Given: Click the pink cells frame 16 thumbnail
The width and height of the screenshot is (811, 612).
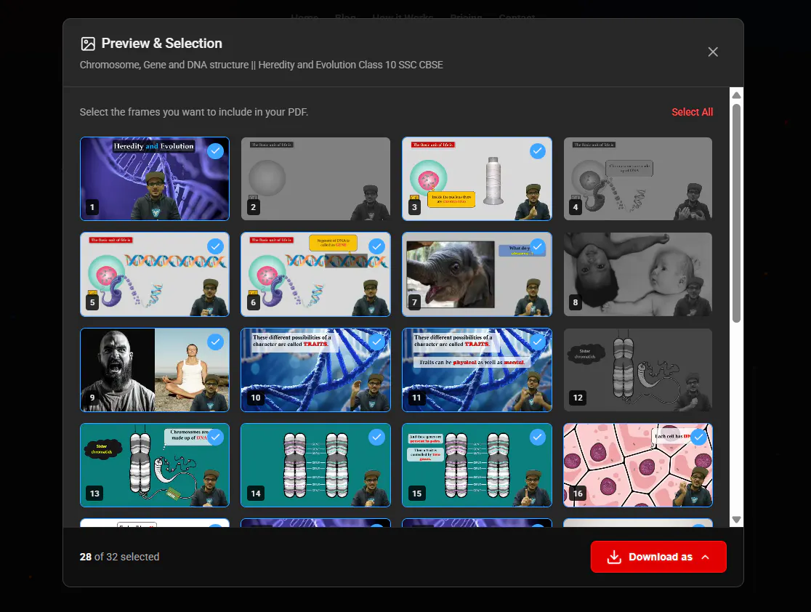Looking at the screenshot, I should point(638,465).
